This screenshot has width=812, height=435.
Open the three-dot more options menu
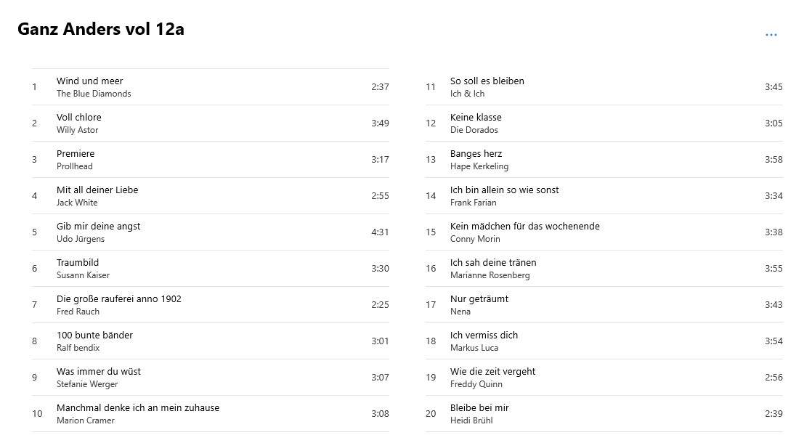click(x=771, y=35)
